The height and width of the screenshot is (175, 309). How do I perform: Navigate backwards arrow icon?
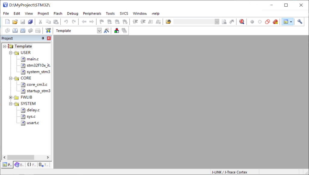pos(84,22)
